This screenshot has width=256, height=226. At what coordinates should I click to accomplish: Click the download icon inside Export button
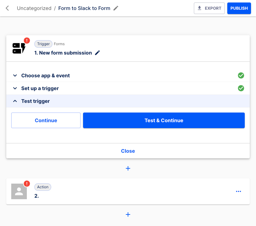click(x=199, y=8)
